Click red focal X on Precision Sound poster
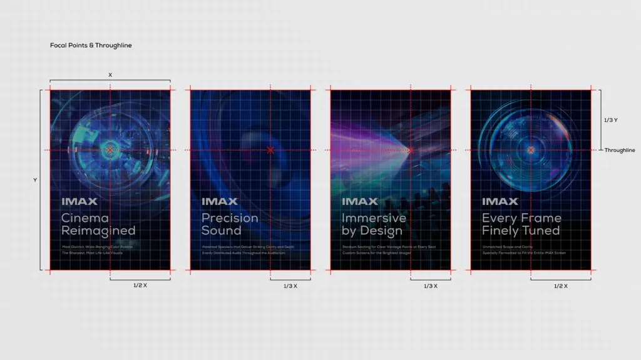Viewport: 641px width, 360px height. click(x=270, y=150)
